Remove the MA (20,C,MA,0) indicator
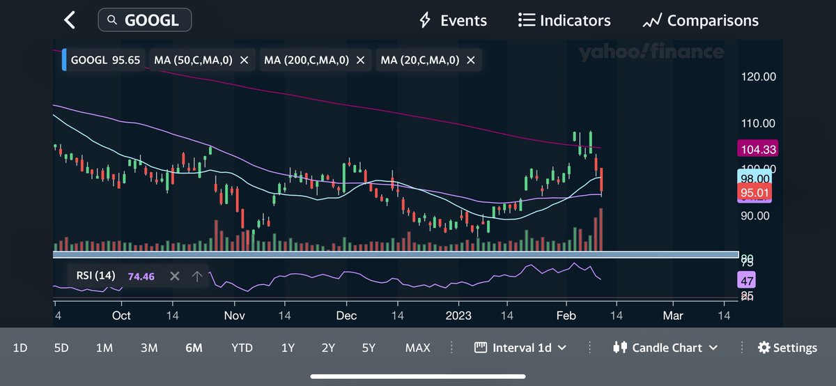Image resolution: width=836 pixels, height=386 pixels. coord(470,61)
